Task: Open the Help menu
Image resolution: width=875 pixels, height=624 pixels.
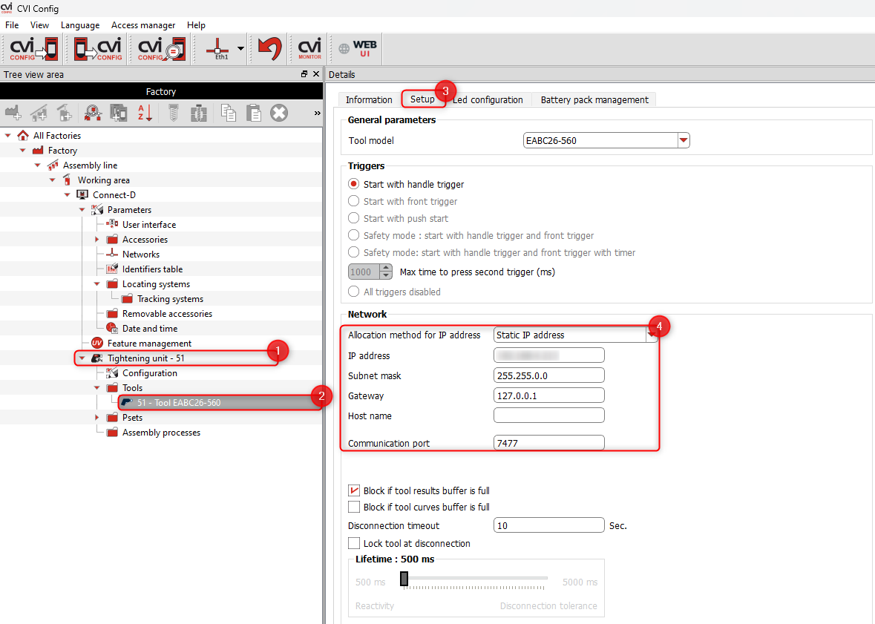Action: pyautogui.click(x=196, y=25)
